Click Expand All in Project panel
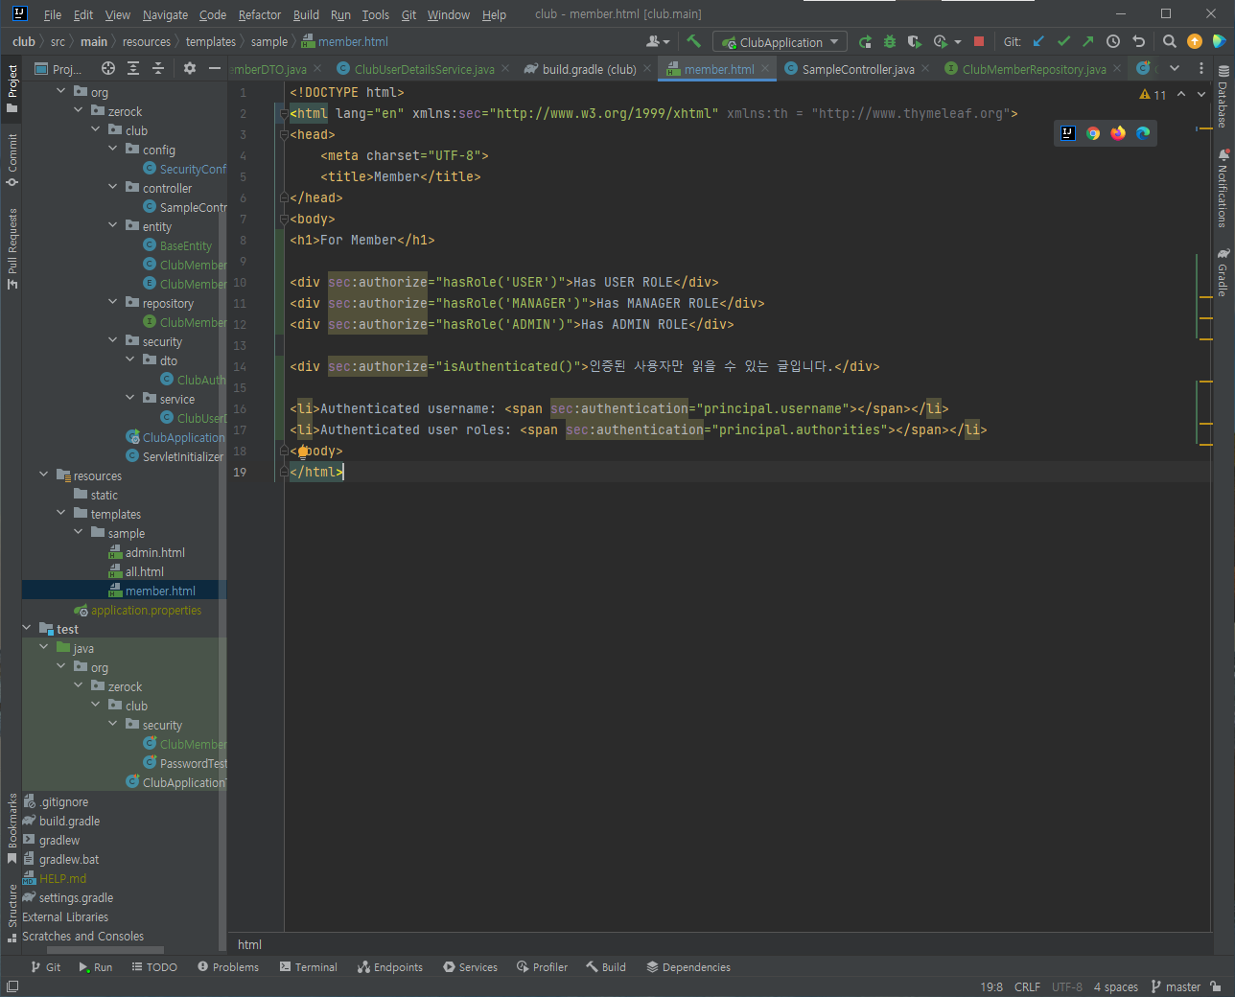1235x997 pixels. pos(133,68)
